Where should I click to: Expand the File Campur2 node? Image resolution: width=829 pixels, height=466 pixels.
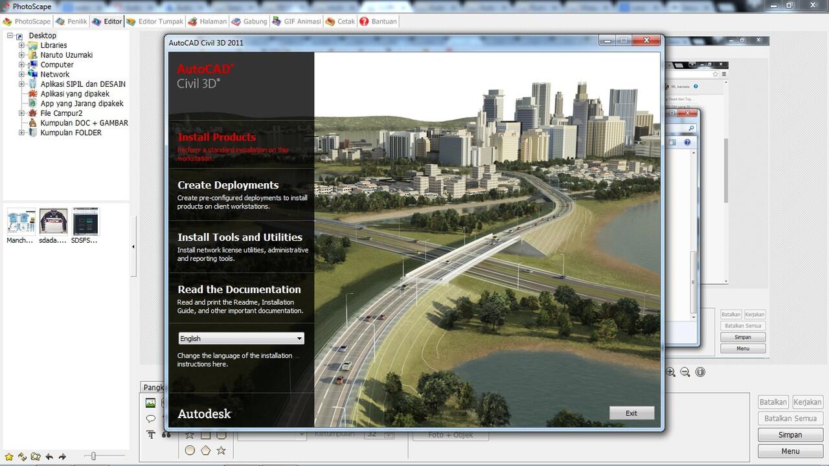pyautogui.click(x=21, y=113)
